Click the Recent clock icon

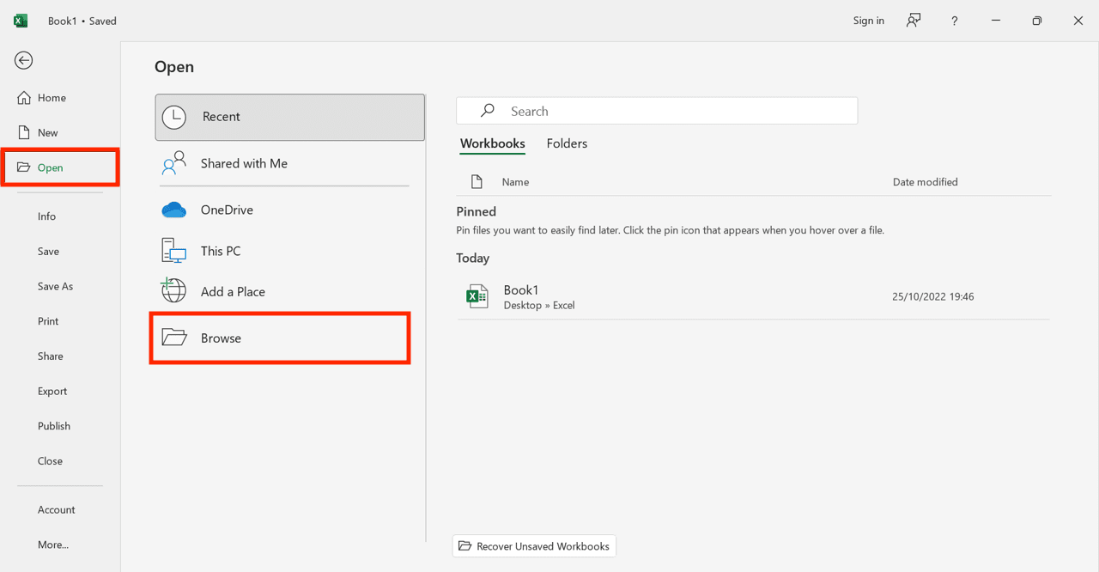(x=174, y=118)
